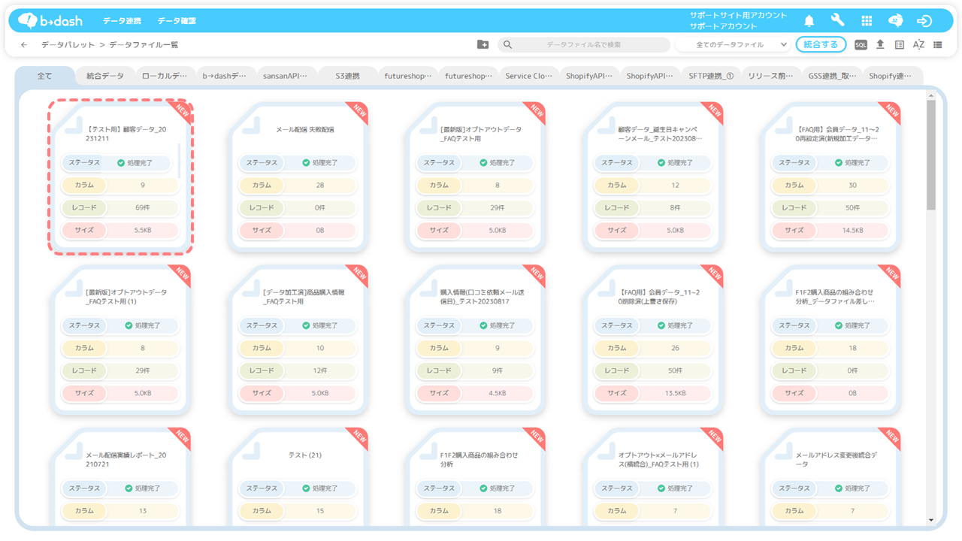Click the 12件 record count

pos(320,370)
